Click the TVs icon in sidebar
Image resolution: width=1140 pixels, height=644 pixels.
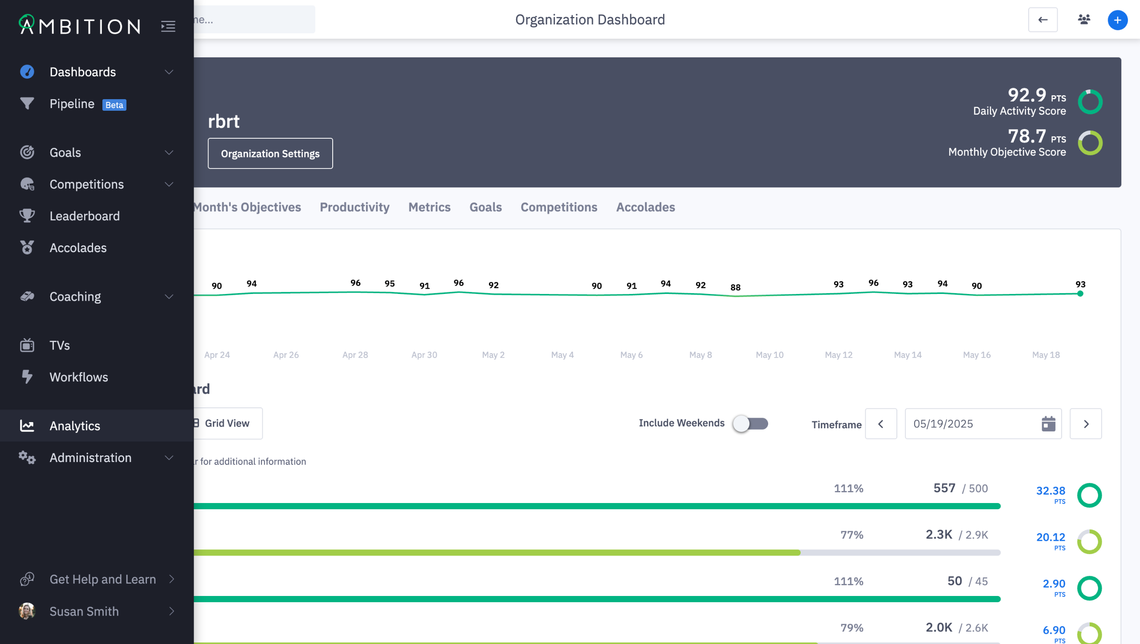[x=27, y=345]
